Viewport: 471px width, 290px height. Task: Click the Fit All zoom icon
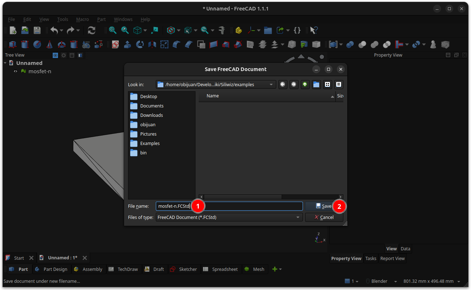pos(113,30)
